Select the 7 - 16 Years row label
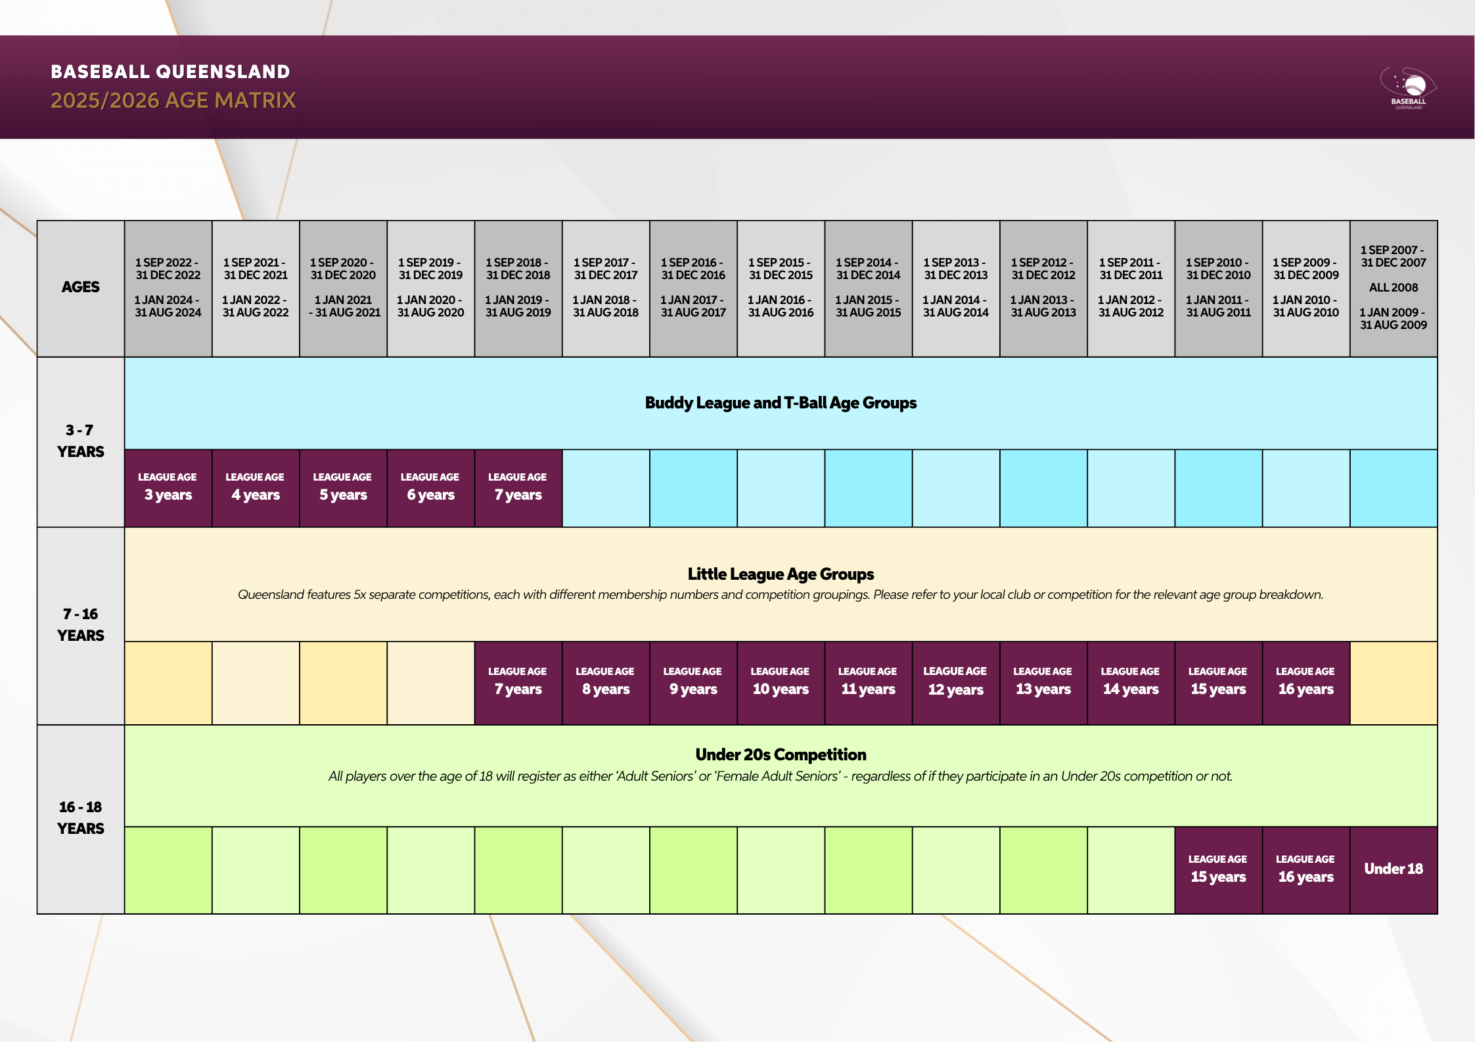Viewport: 1475px width, 1042px height. [x=81, y=625]
